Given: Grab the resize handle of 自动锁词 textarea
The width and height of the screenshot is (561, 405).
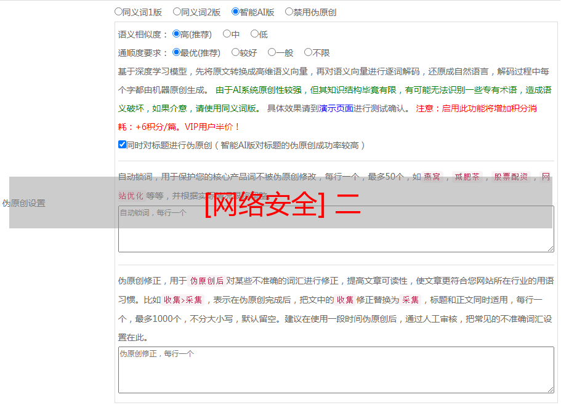Looking at the screenshot, I should (x=551, y=249).
